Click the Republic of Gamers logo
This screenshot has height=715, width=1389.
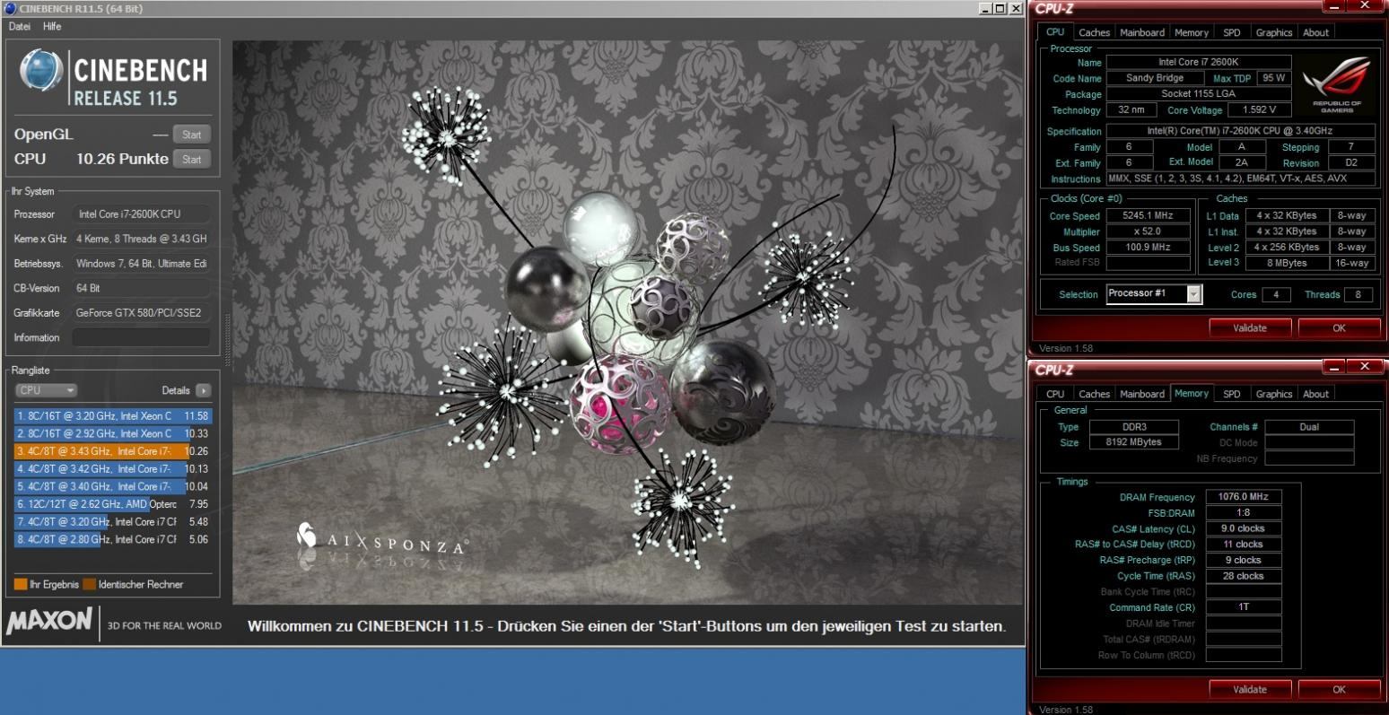[1337, 84]
